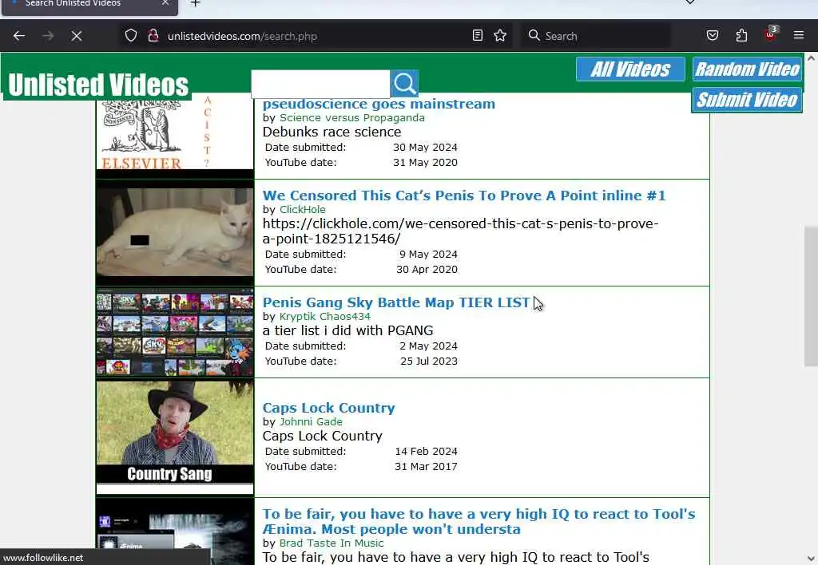Select the '9 May 2024' submitted date

tap(428, 255)
